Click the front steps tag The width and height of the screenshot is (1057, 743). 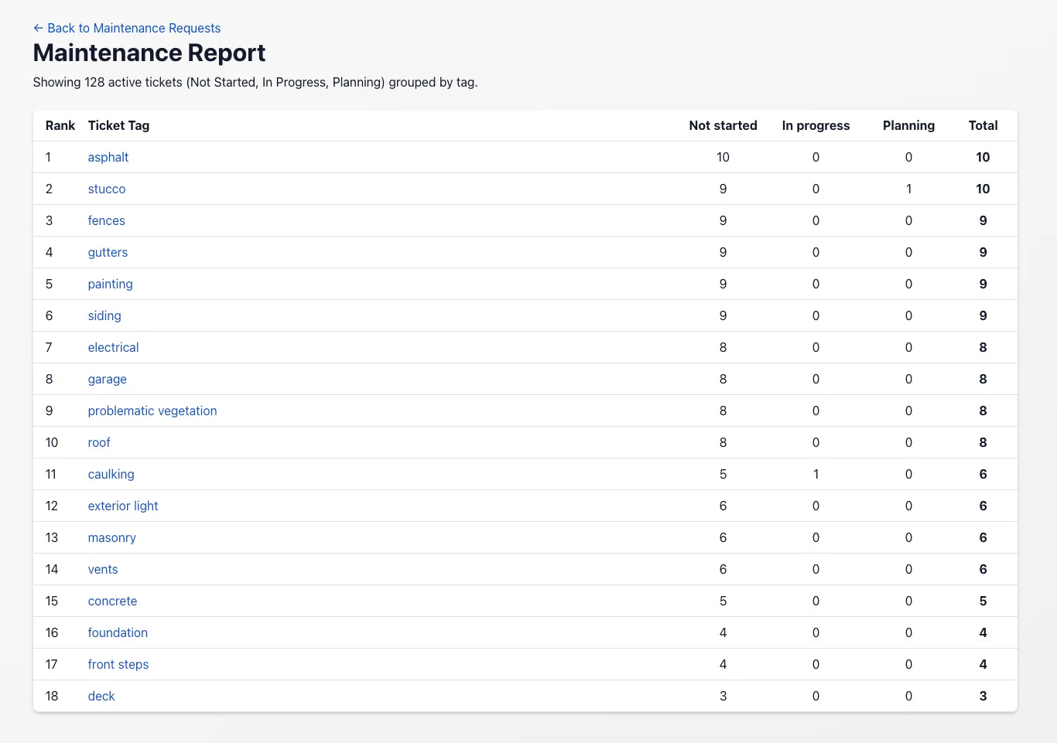[x=118, y=664]
